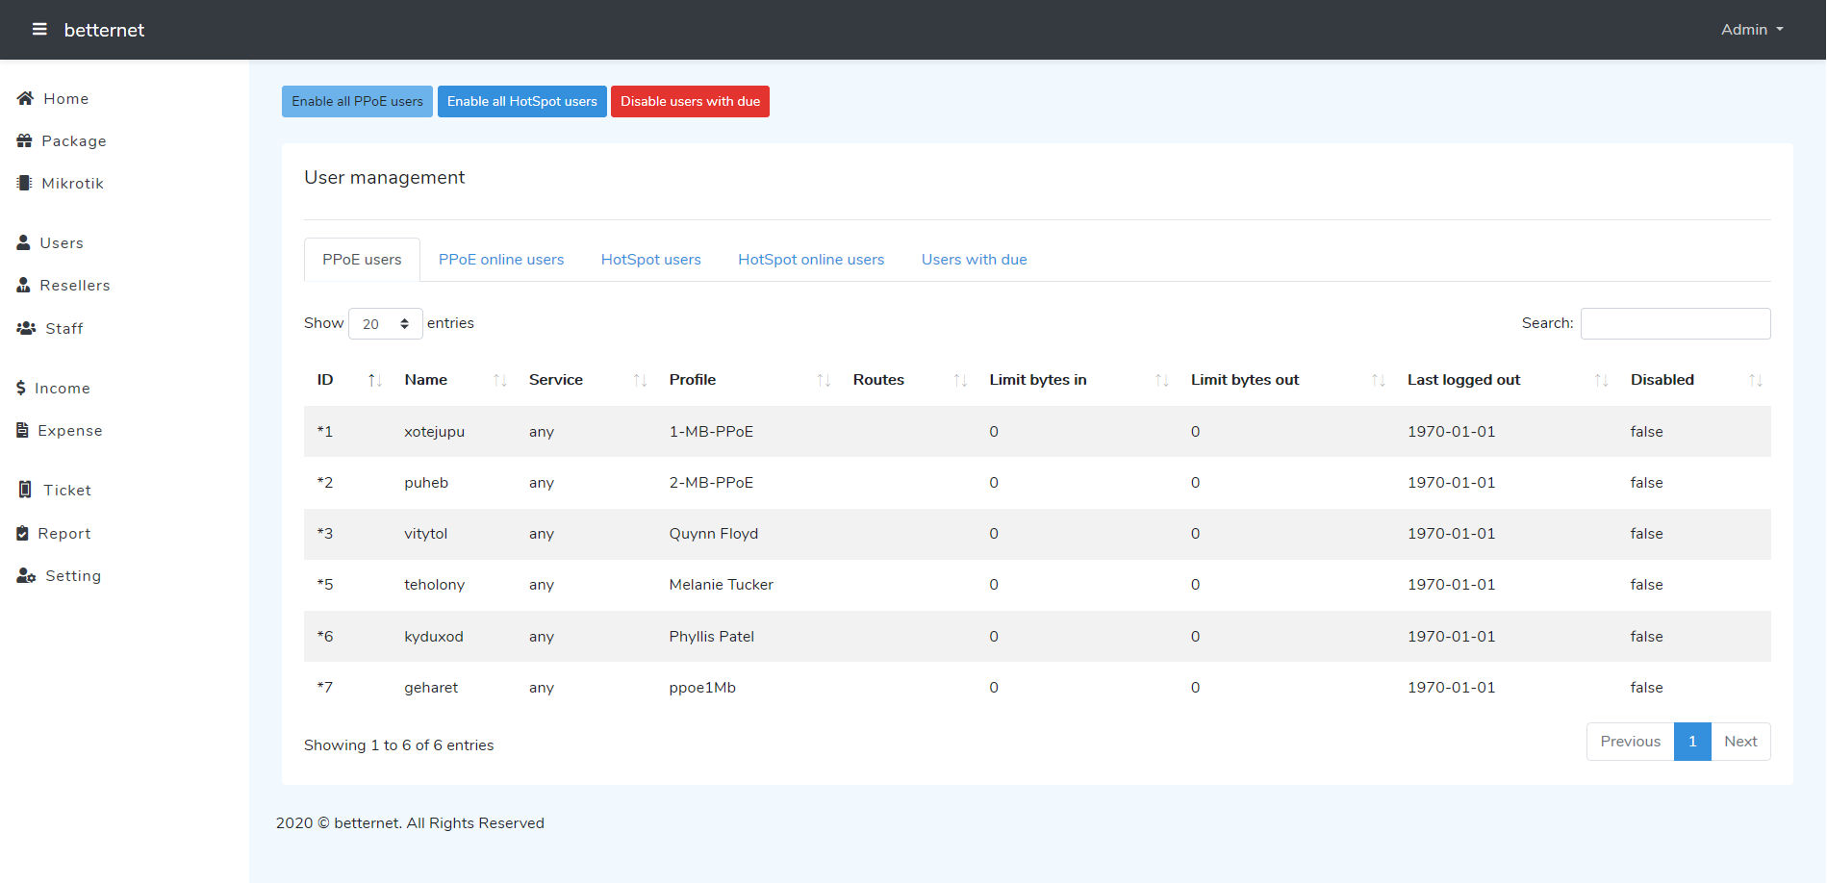The height and width of the screenshot is (883, 1827).
Task: Click the Resellers icon in the sidebar
Action: point(23,285)
